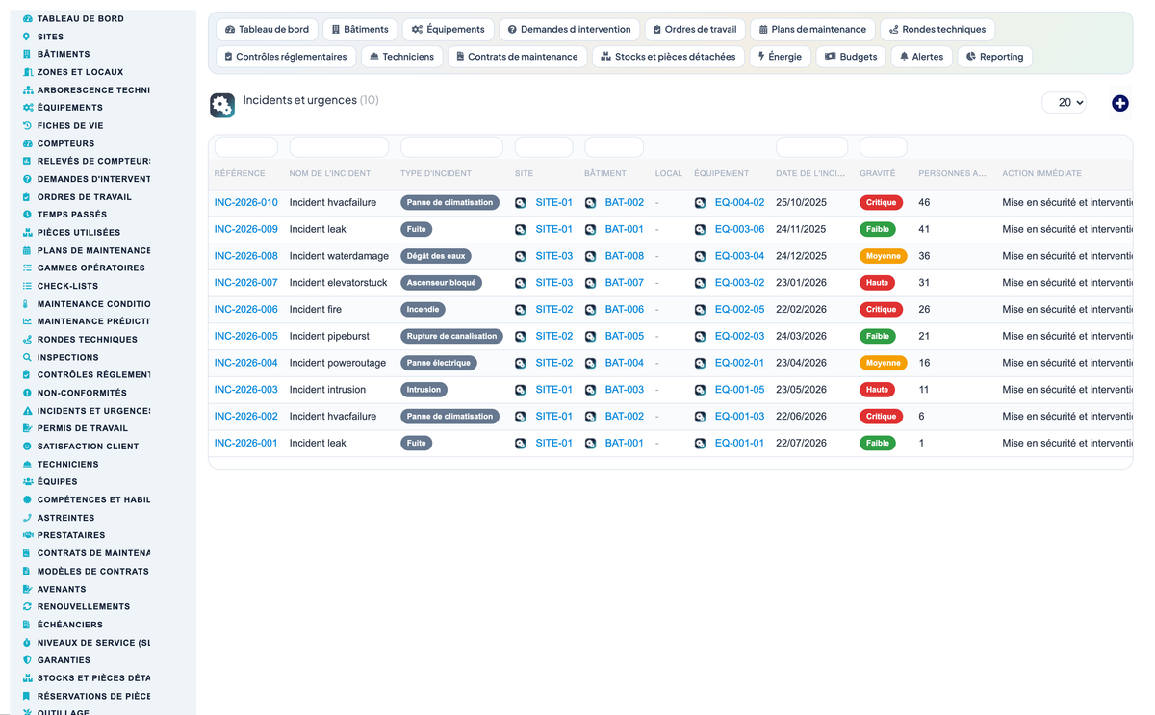
Task: Click the Gravité column filter field
Action: pyautogui.click(x=884, y=147)
